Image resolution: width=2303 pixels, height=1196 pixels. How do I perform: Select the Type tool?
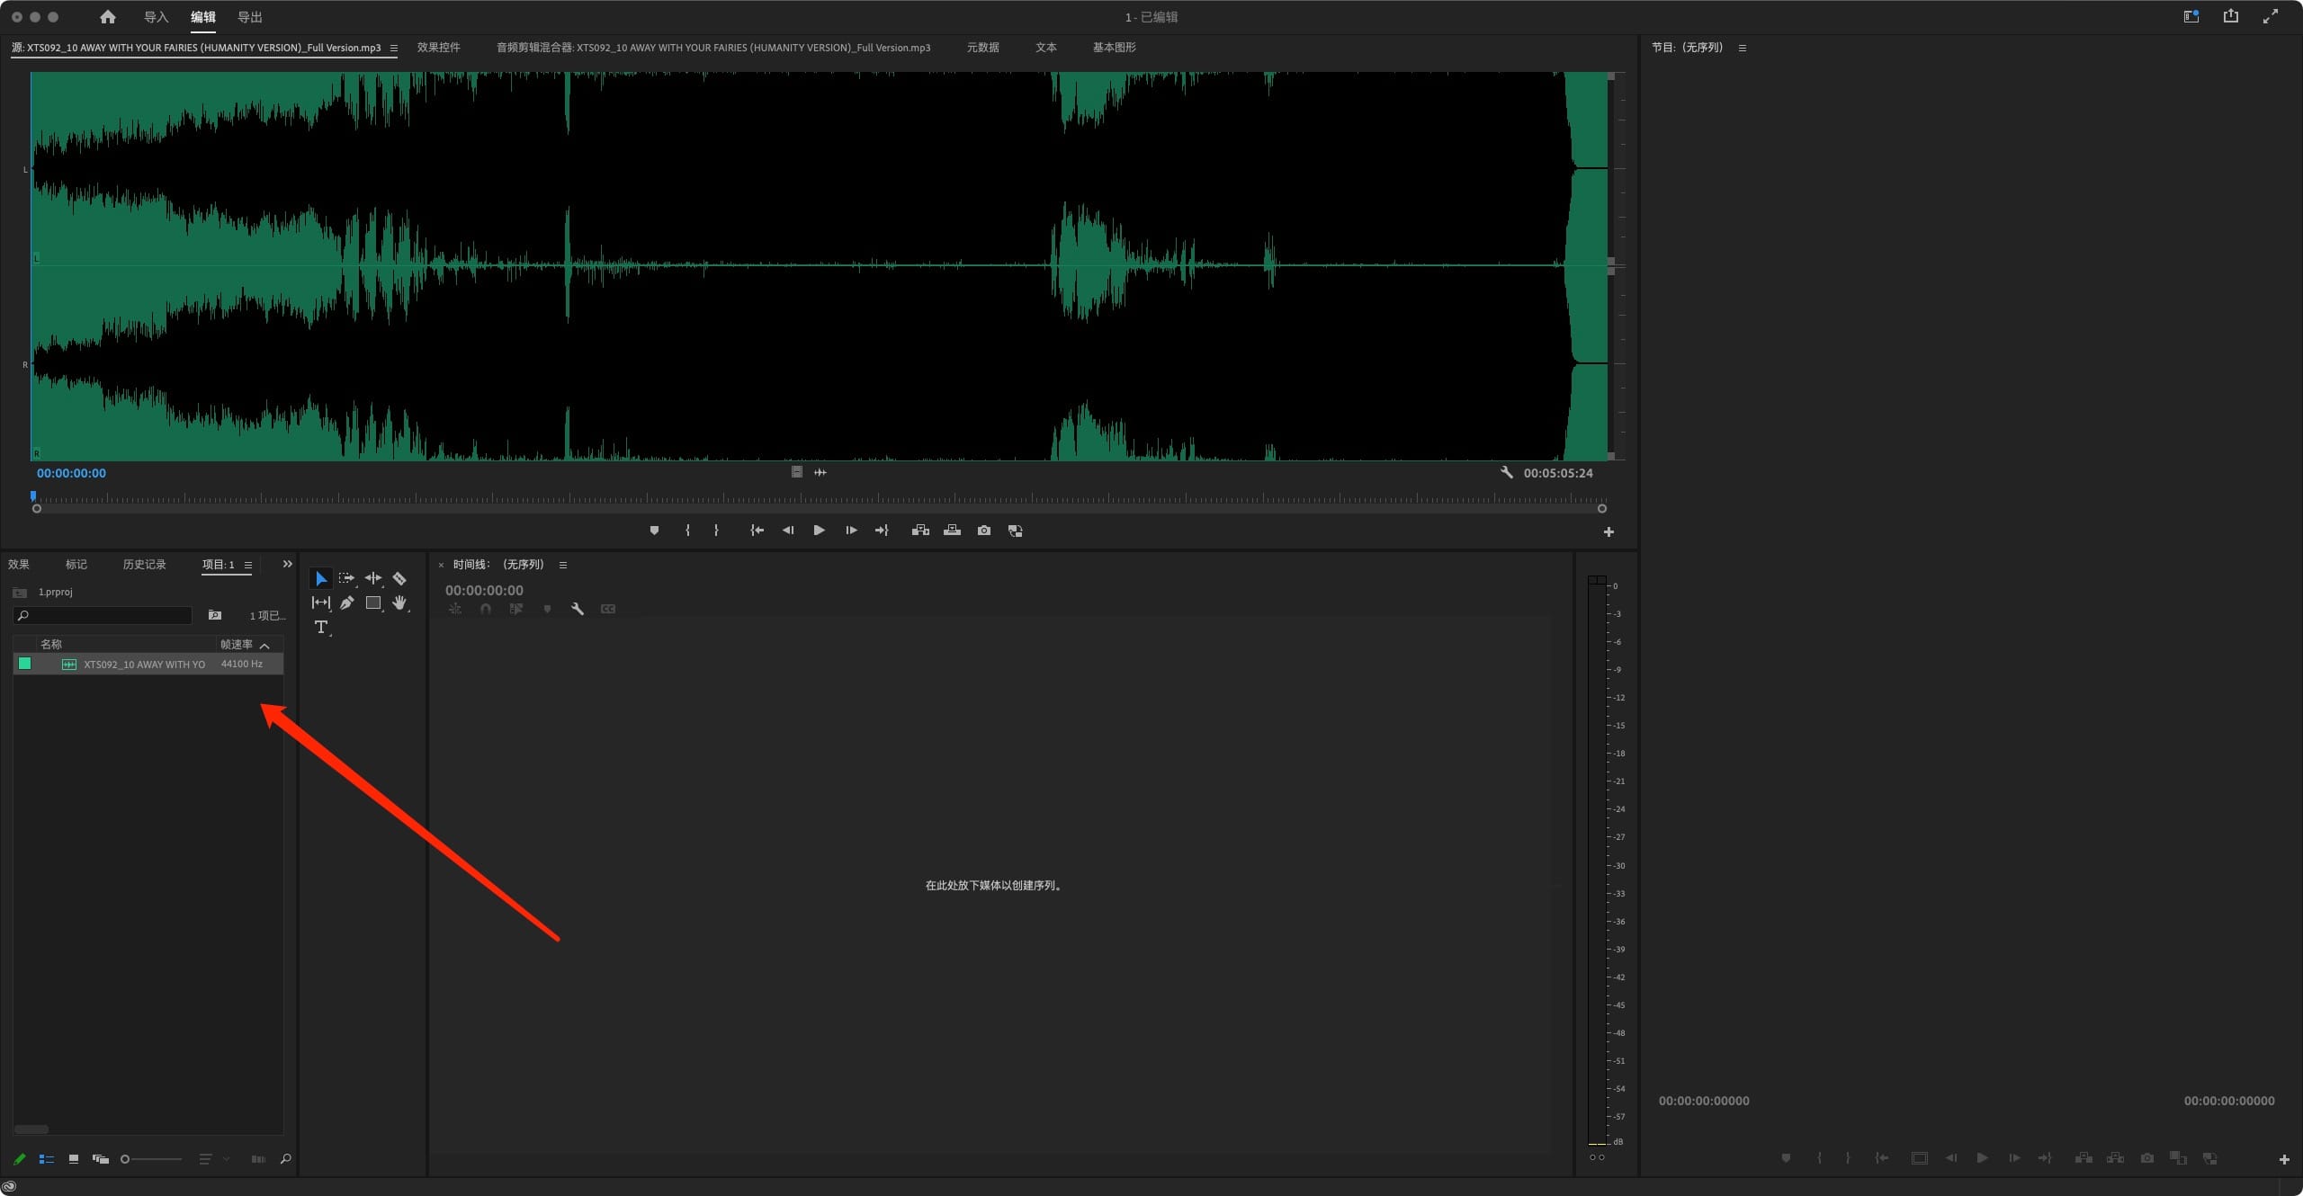pos(320,627)
